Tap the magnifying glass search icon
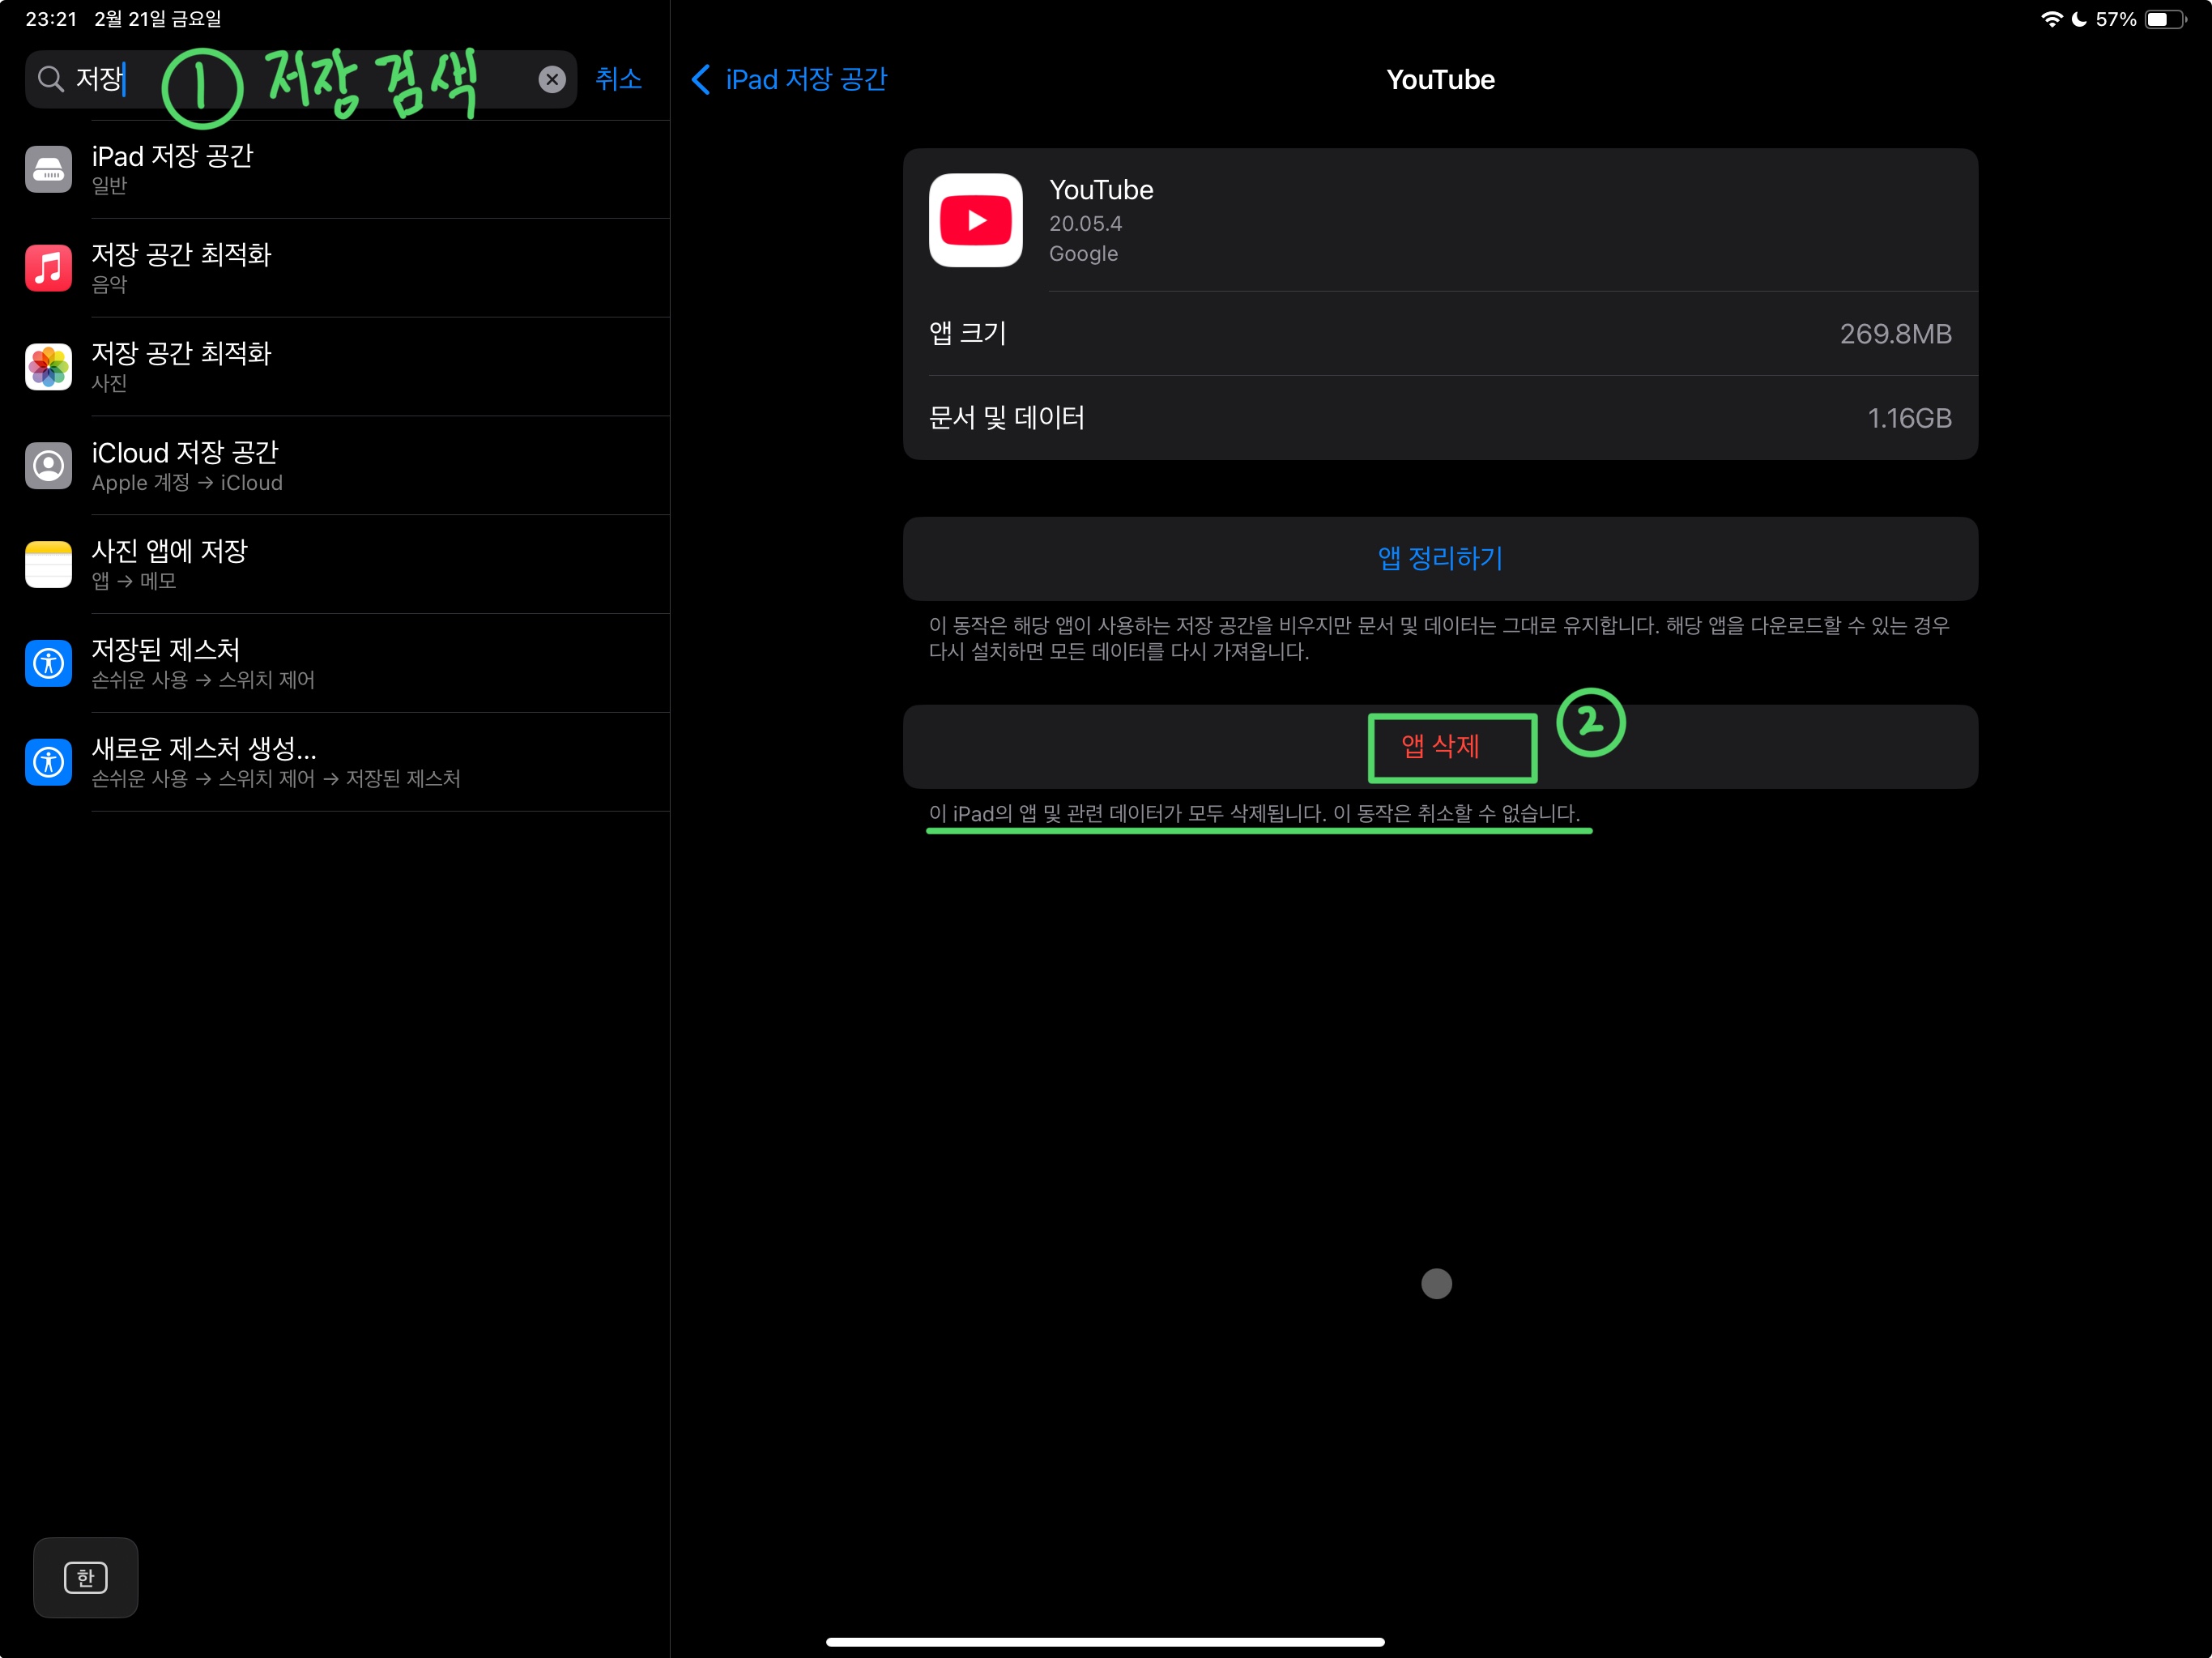Screen dimensions: 2212x1658 (x=50, y=79)
